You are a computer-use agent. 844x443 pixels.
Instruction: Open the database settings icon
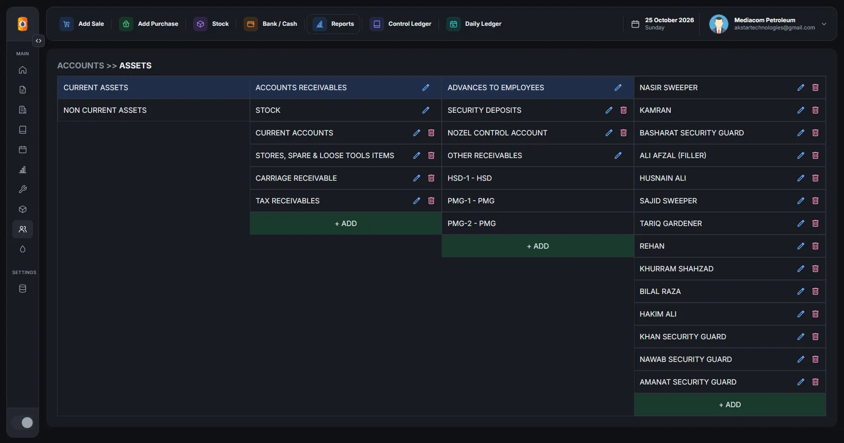click(23, 289)
